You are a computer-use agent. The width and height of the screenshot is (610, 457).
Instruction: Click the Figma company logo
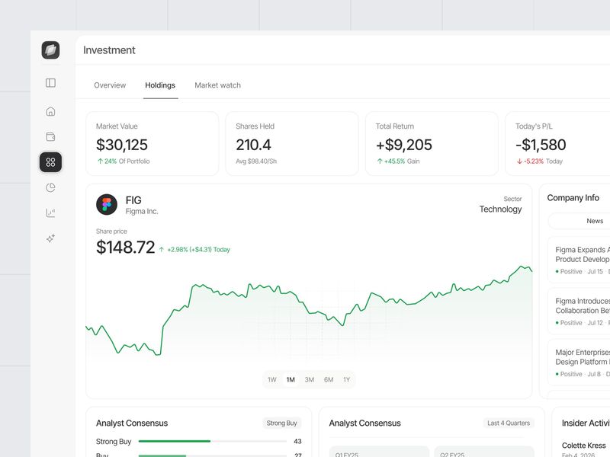point(107,204)
